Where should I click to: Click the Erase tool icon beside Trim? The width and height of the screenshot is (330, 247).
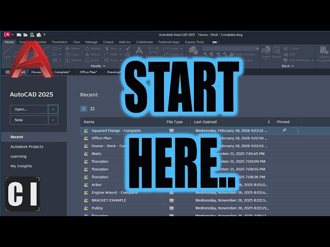point(127,49)
